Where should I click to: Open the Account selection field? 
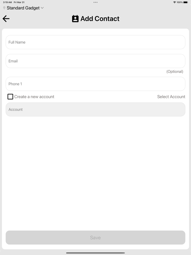pyautogui.click(x=95, y=109)
